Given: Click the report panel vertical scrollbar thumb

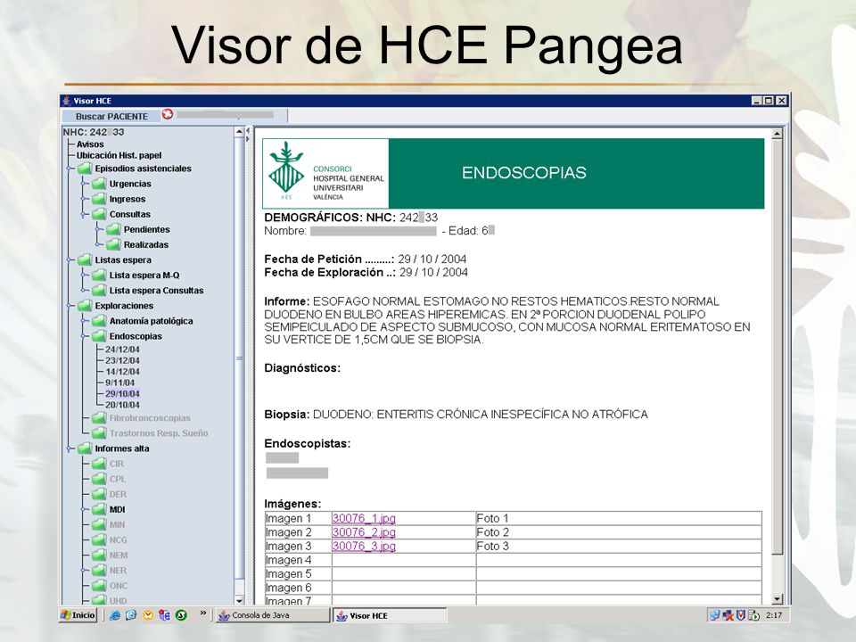Looking at the screenshot, I should [778, 347].
